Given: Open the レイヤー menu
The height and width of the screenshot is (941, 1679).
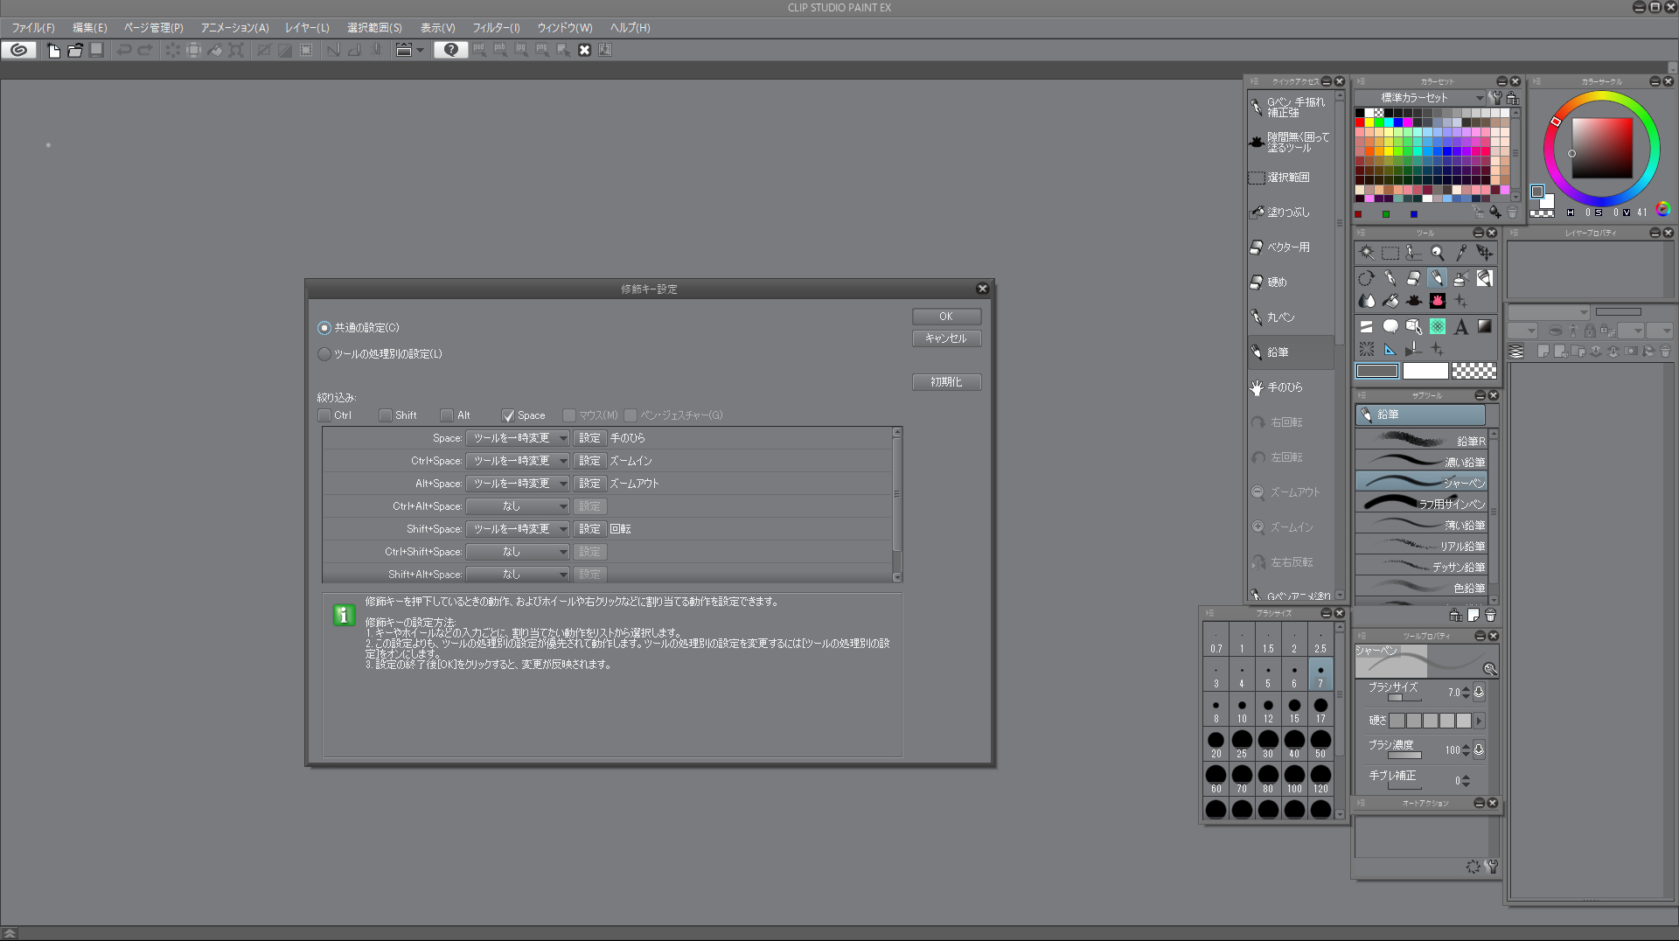Looking at the screenshot, I should pos(307,28).
